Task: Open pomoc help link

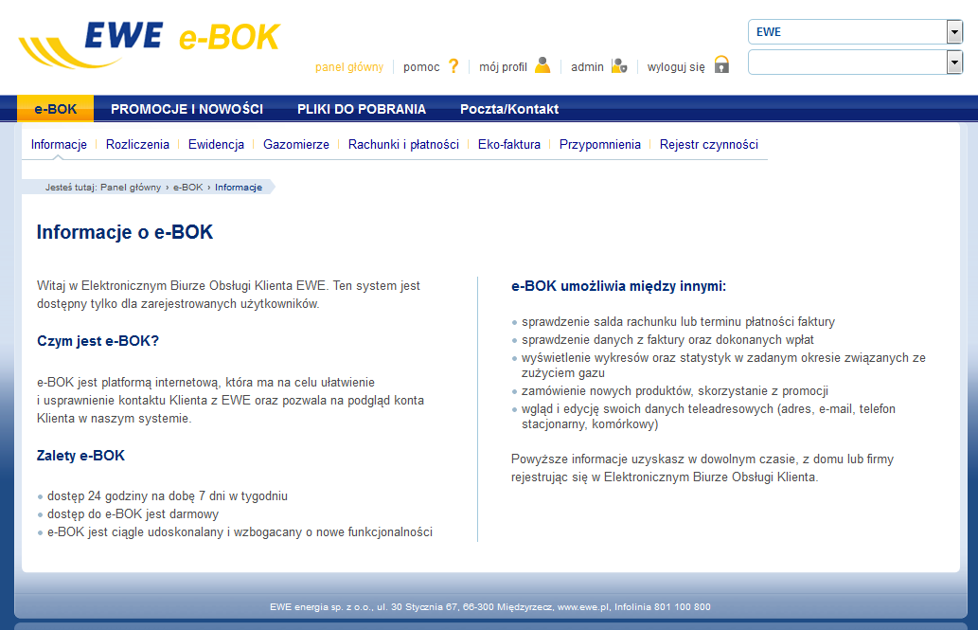Action: pos(421,67)
